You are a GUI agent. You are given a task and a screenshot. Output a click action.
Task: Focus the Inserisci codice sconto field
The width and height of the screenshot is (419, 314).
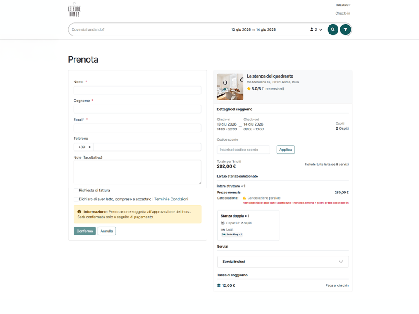(243, 150)
